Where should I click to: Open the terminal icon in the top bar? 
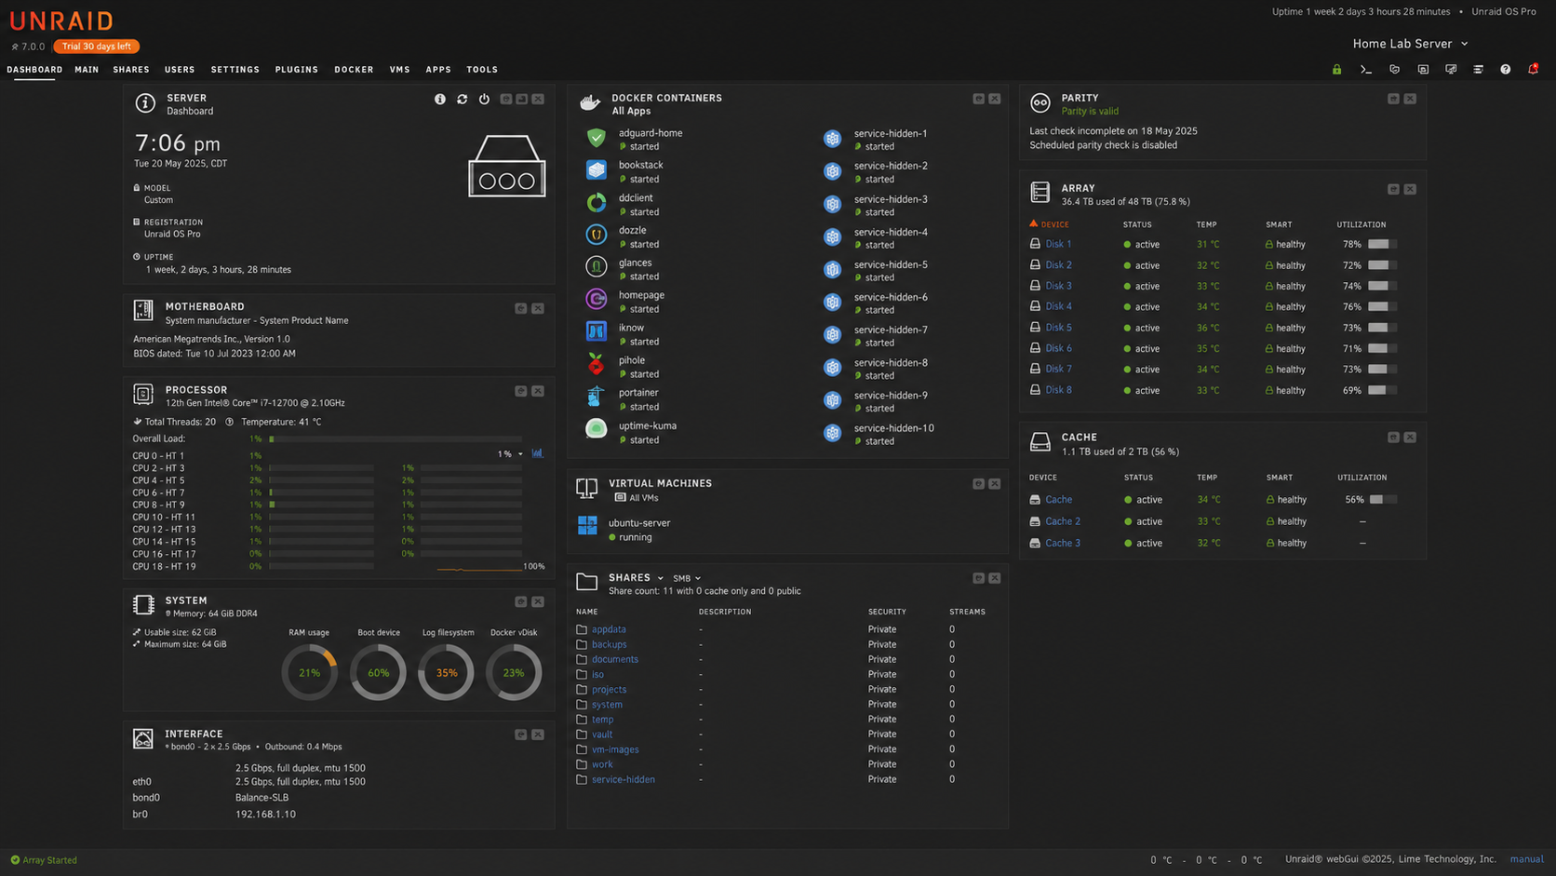click(x=1365, y=70)
